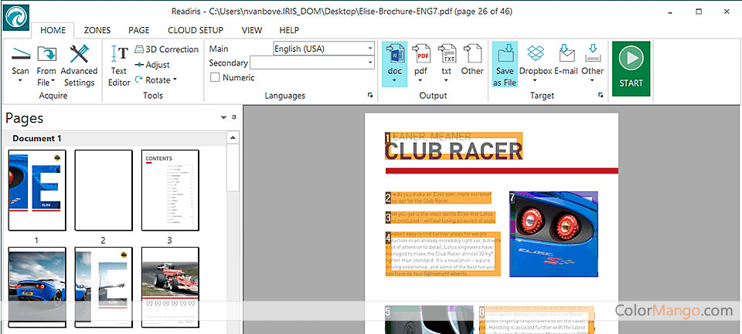Select blank page 2 thumbnail
The image size is (742, 334).
pyautogui.click(x=103, y=190)
